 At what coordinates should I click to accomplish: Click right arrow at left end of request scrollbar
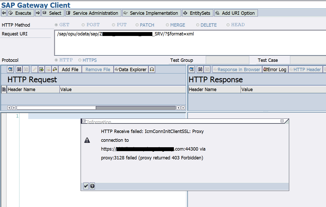tap(14, 108)
